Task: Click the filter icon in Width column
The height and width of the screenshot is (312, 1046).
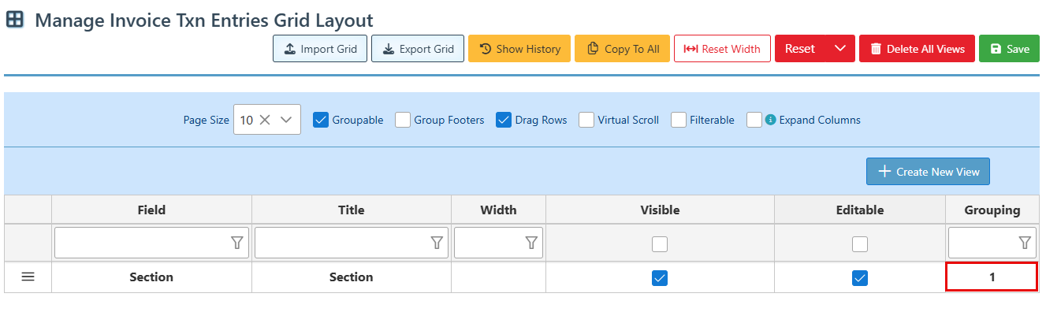Action: [531, 243]
